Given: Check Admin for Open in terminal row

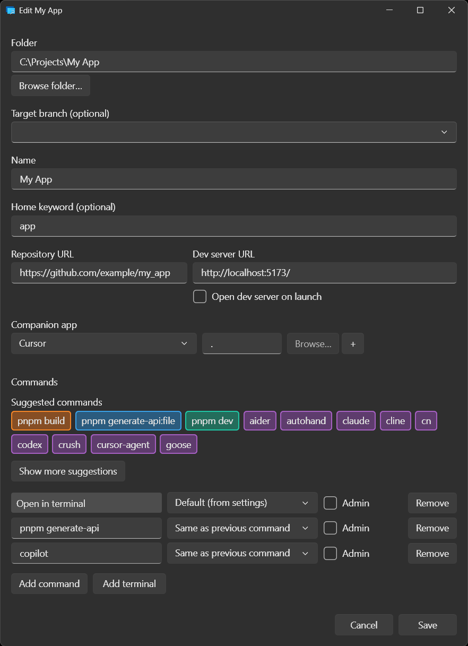Looking at the screenshot, I should [x=330, y=503].
